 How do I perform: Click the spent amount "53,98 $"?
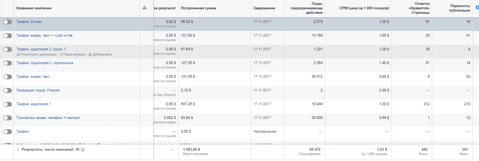coord(186,117)
